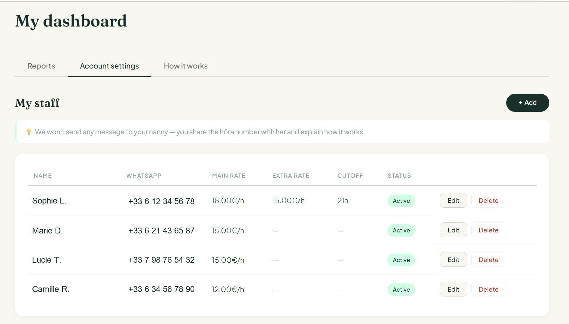This screenshot has width=569, height=324.
Task: Open the Reports tab
Action: click(41, 66)
